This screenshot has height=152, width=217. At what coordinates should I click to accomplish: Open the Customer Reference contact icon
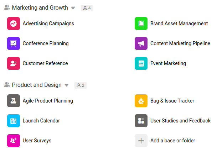point(14,63)
